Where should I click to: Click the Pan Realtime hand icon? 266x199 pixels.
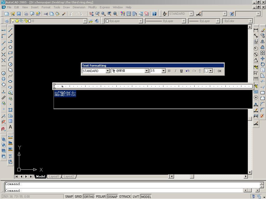(91, 14)
